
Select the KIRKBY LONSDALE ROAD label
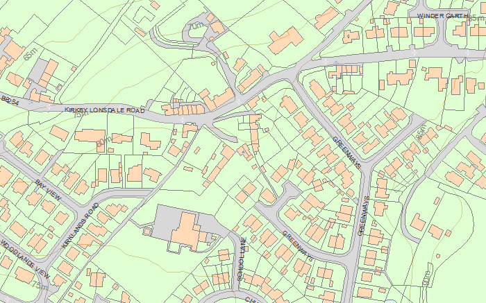tap(105, 110)
